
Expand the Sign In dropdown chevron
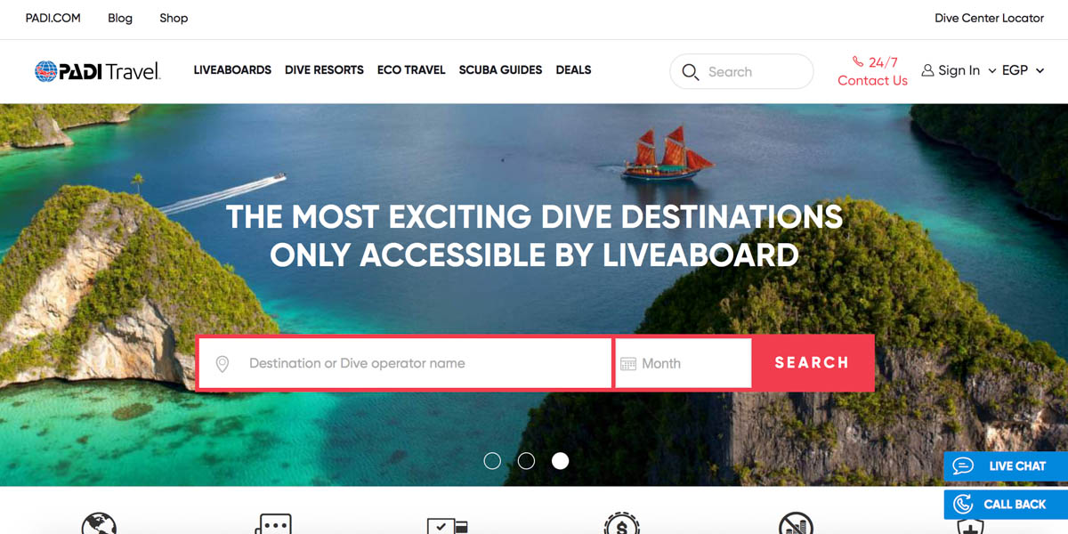991,71
